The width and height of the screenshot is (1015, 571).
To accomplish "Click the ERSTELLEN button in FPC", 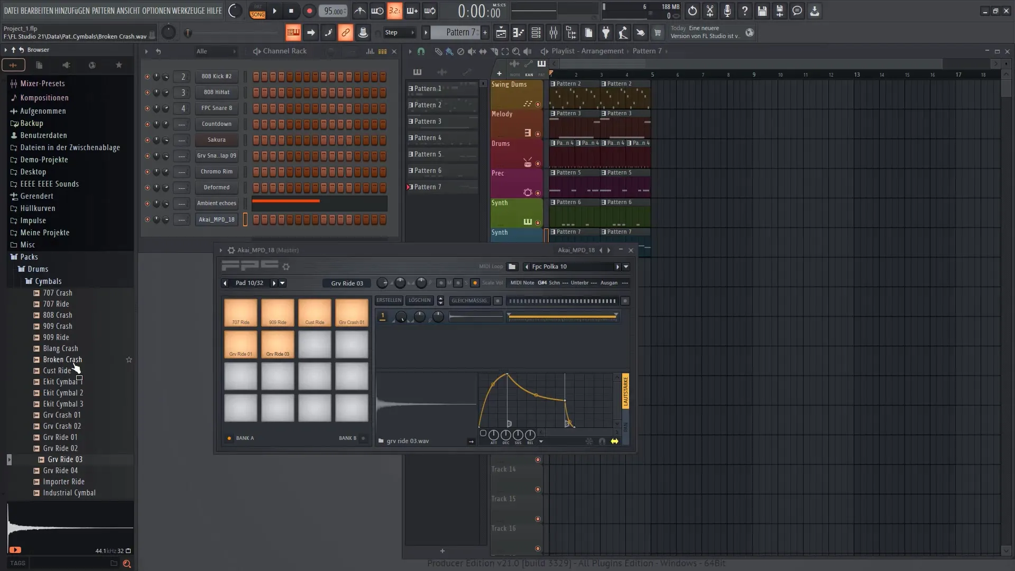I will pos(389,300).
